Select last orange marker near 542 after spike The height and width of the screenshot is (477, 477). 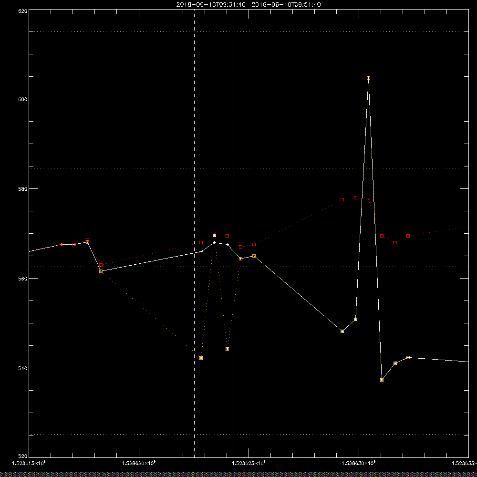tap(408, 357)
